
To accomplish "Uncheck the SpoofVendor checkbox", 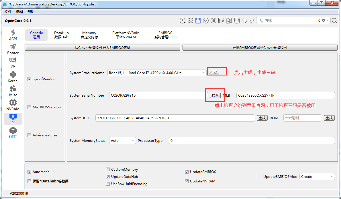I will (29, 79).
